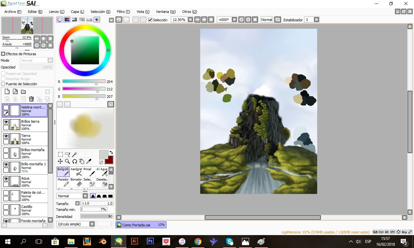Delete layer with trash icon
The image size is (414, 248).
coord(31,99)
